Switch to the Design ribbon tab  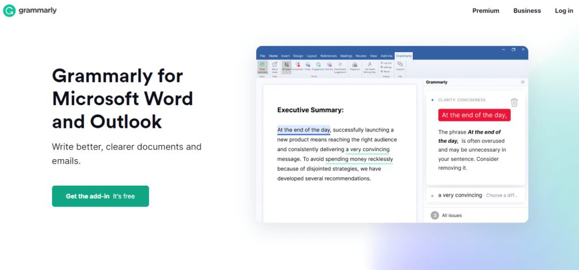[298, 56]
